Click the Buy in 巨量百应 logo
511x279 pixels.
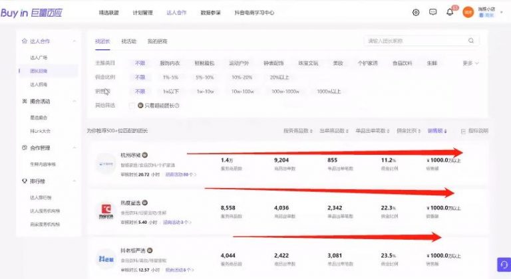(35, 12)
